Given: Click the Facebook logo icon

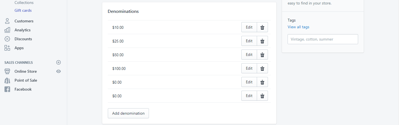Looking at the screenshot, I should coord(7,89).
